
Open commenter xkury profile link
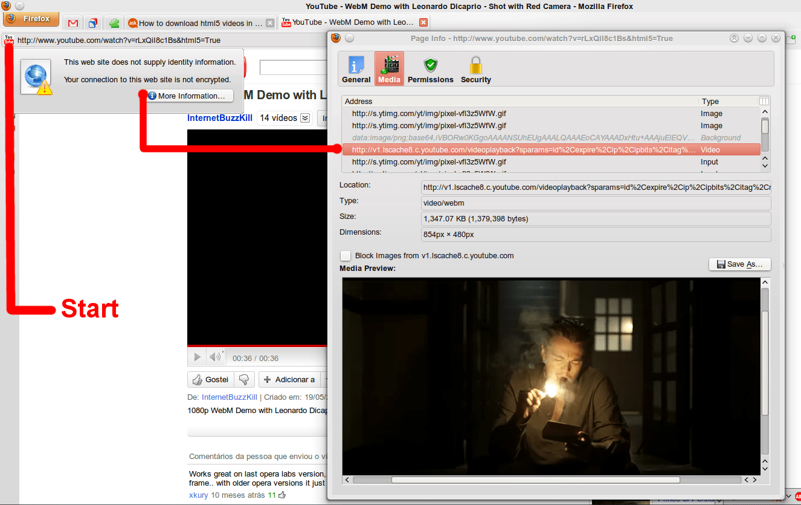coord(199,495)
